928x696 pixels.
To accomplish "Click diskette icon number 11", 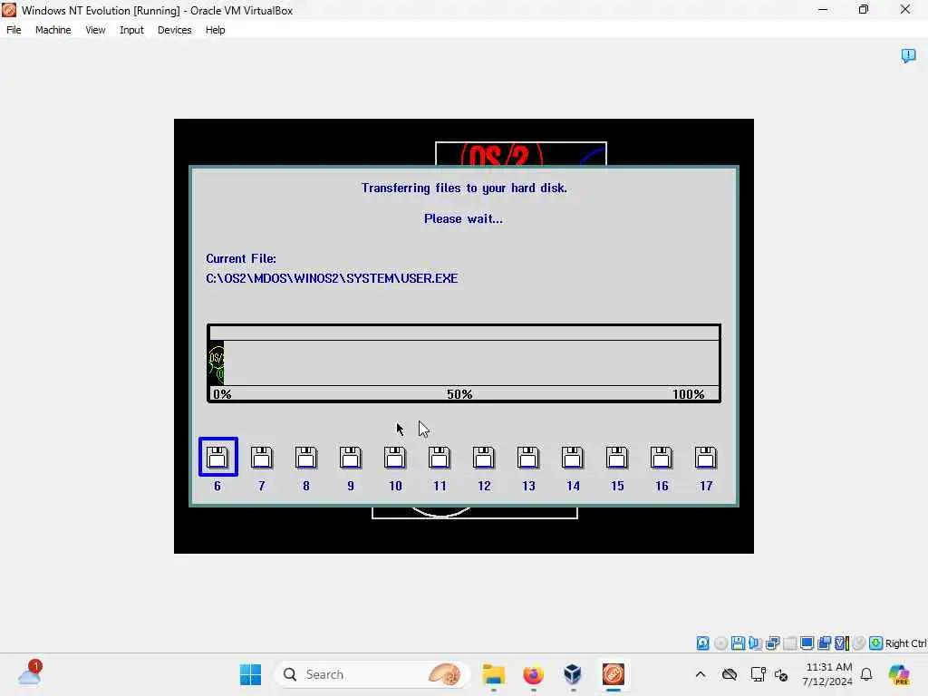I will pos(440,458).
